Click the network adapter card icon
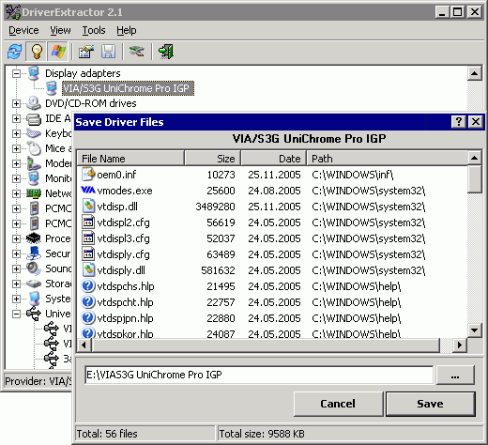 [x=34, y=193]
